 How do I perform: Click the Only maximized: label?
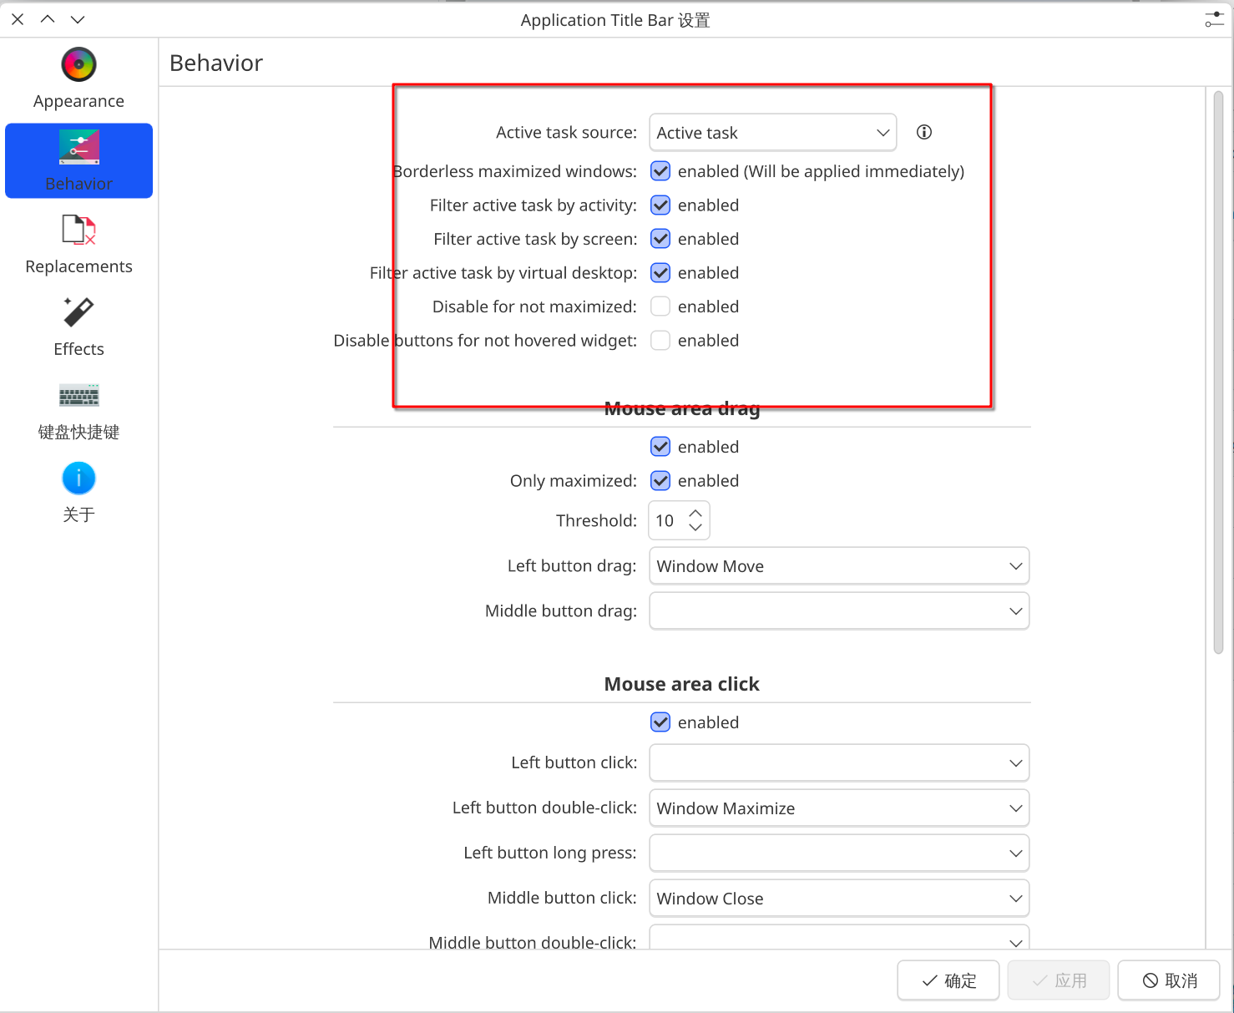point(574,480)
